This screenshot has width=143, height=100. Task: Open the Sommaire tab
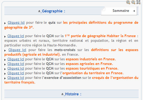tap(121, 11)
